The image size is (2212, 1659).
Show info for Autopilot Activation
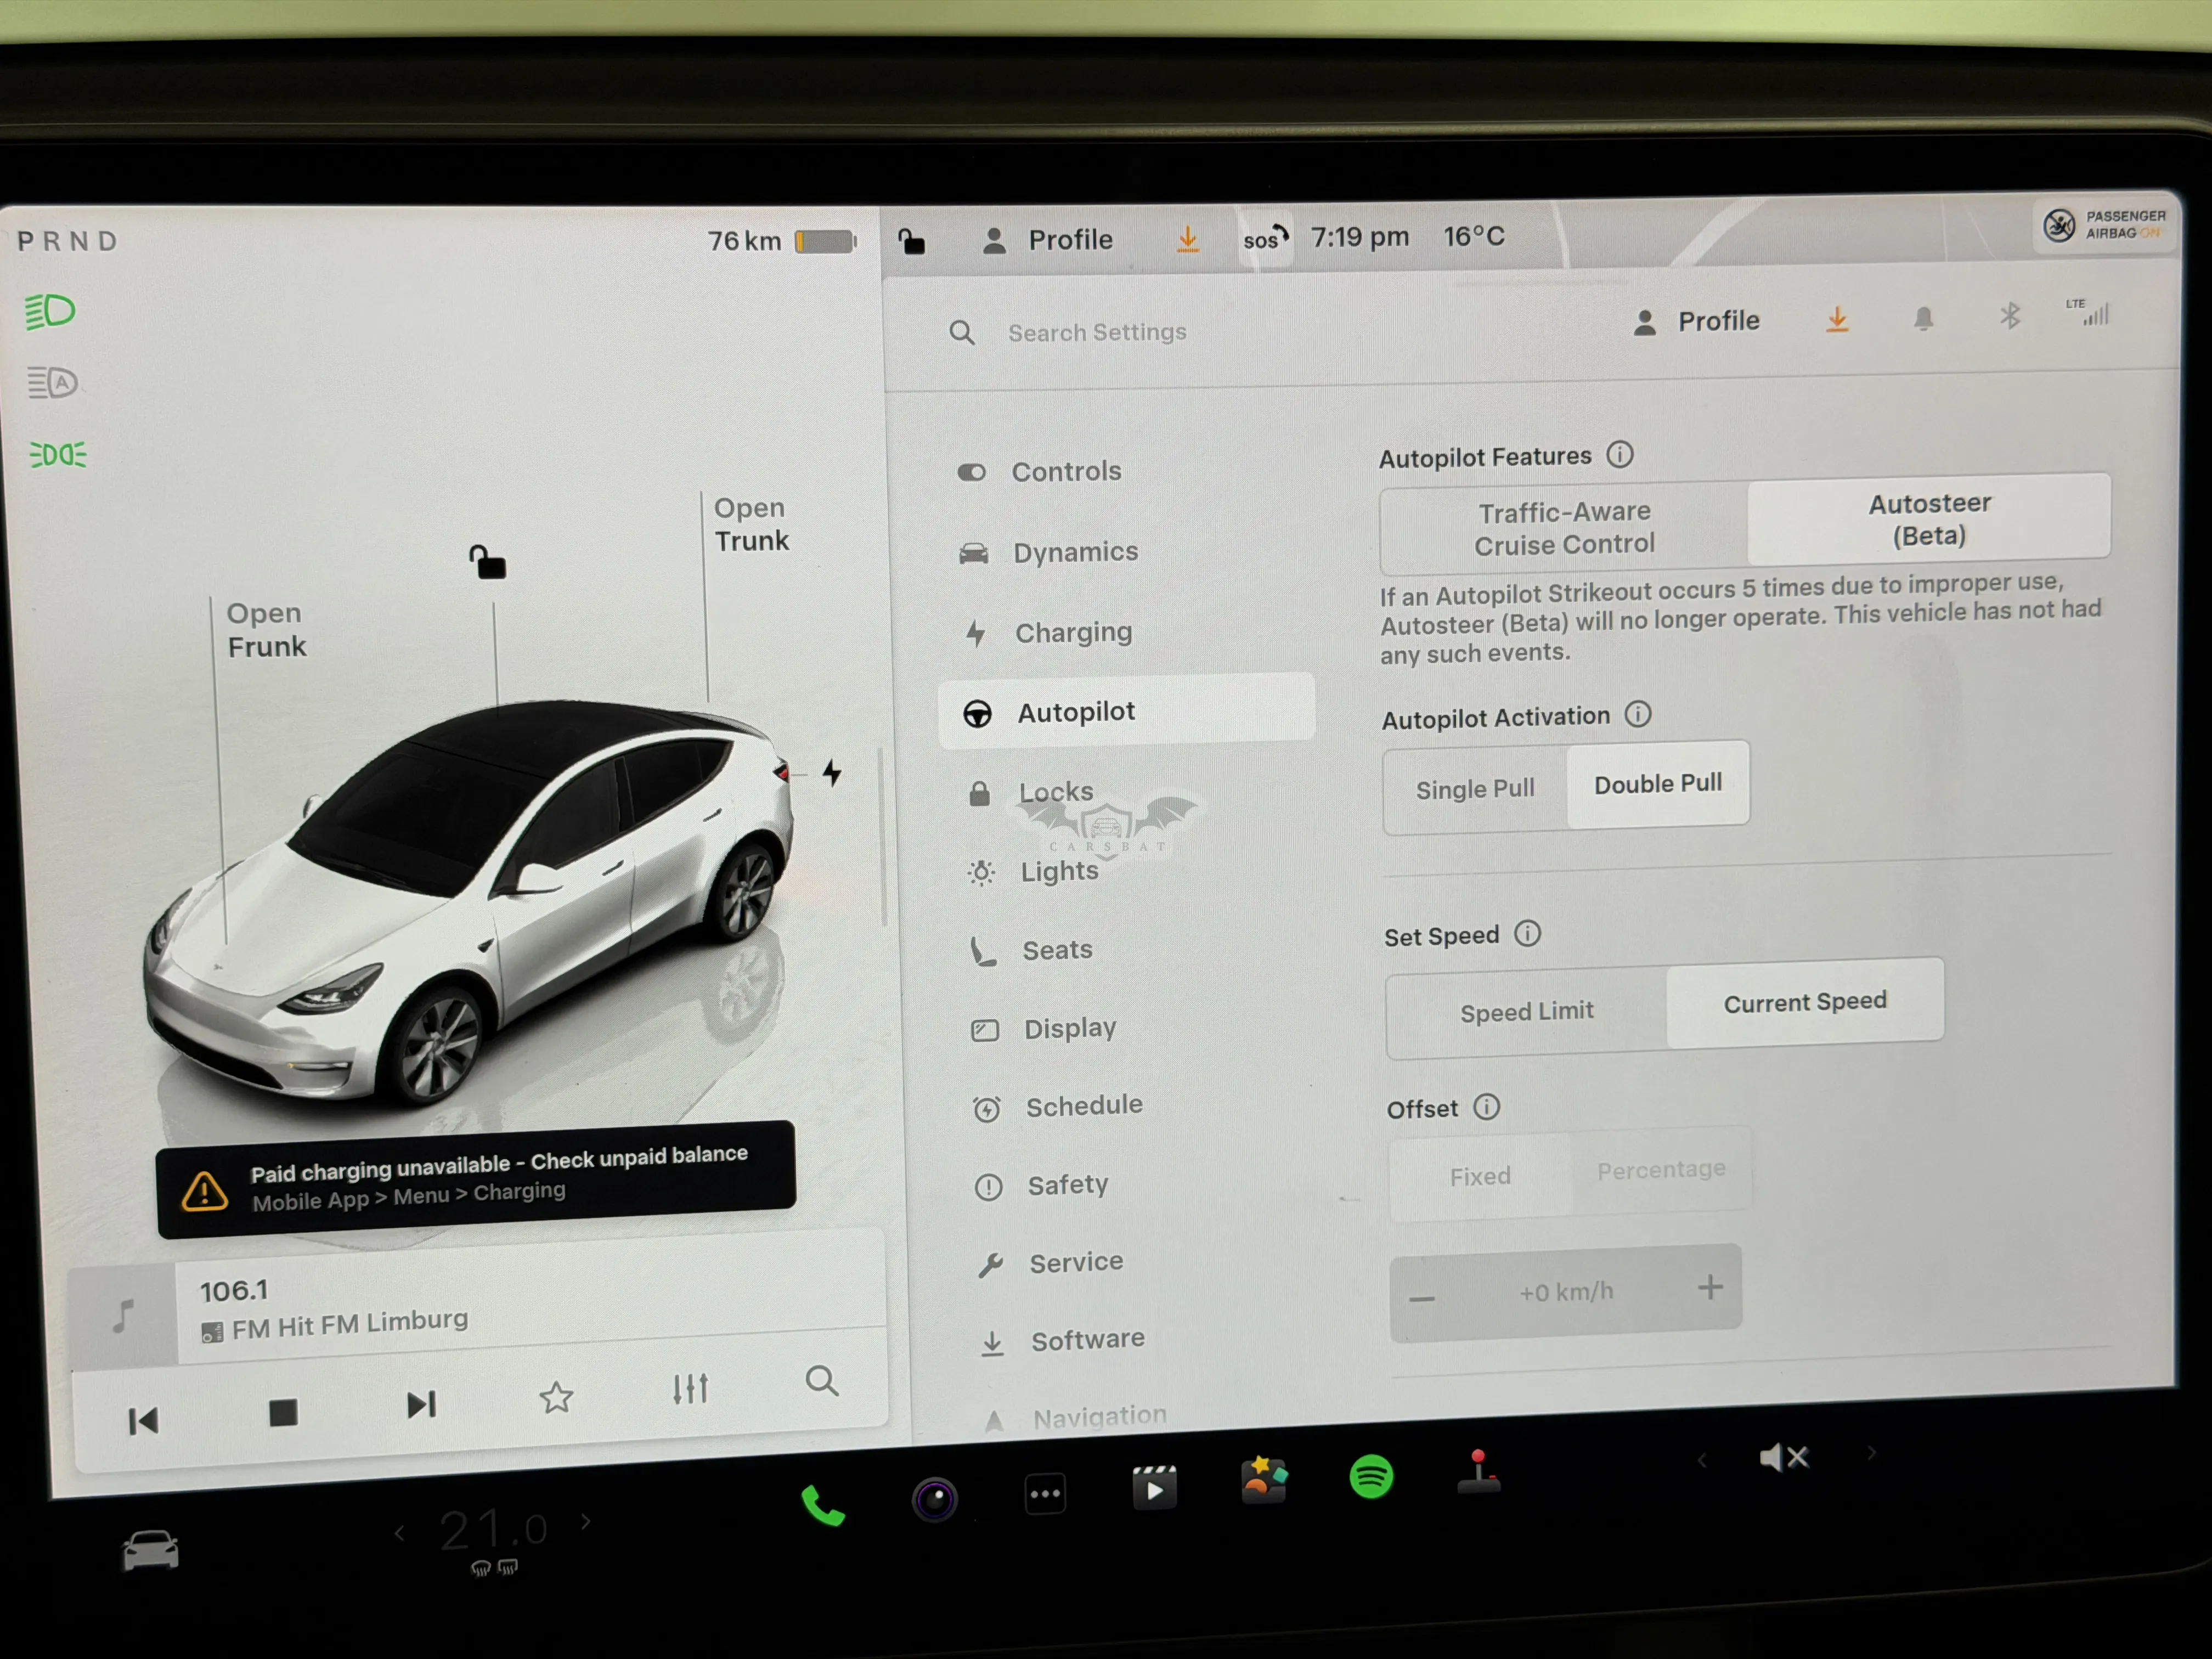pos(1638,714)
